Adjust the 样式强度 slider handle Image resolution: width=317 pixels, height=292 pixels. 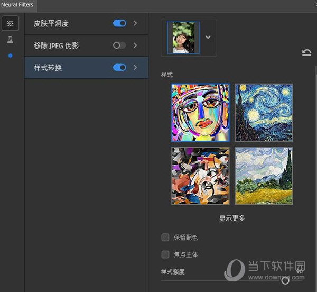(285, 281)
